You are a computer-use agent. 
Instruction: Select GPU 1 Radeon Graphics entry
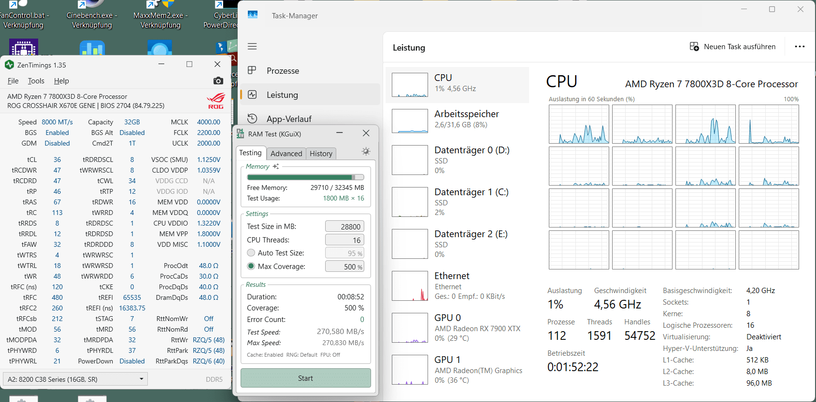pos(457,370)
